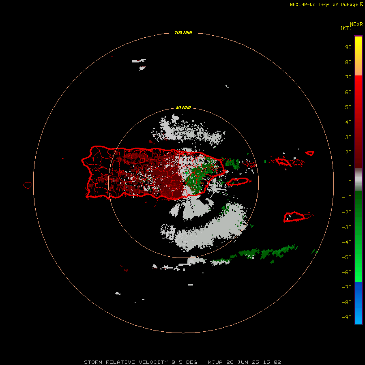Click the 60 value on the velocity scale
The image size is (365, 365).
pyautogui.click(x=348, y=92)
